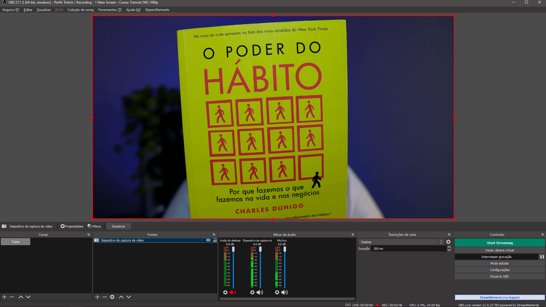Image resolution: width=546 pixels, height=307 pixels.
Task: Open the Ajuda menu
Action: [133, 10]
